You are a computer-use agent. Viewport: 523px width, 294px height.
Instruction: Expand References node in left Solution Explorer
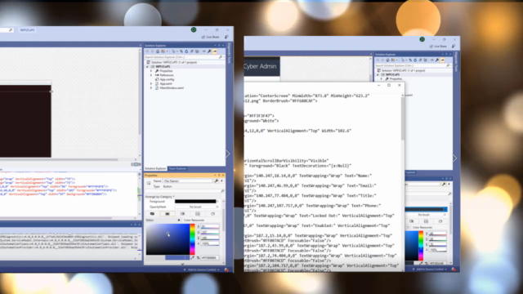pos(151,75)
